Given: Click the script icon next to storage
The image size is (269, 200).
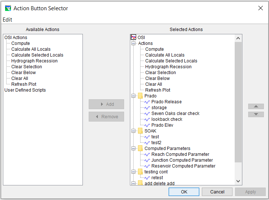Looking at the screenshot, I should point(147,108).
